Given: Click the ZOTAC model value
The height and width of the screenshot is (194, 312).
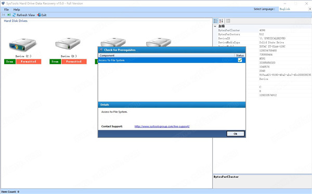Looking at the screenshot, I should pyautogui.click(x=272, y=47).
